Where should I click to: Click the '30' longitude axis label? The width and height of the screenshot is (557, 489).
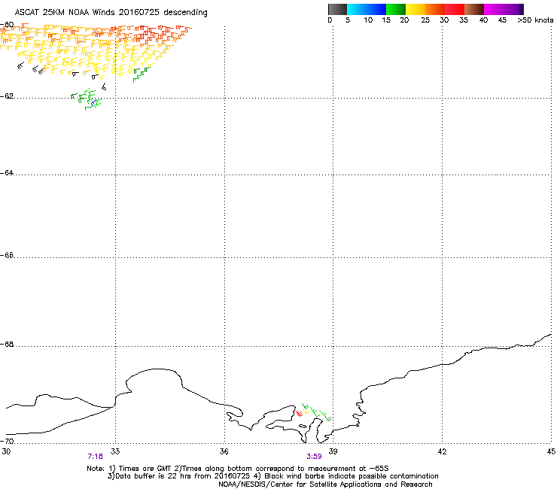[6, 451]
